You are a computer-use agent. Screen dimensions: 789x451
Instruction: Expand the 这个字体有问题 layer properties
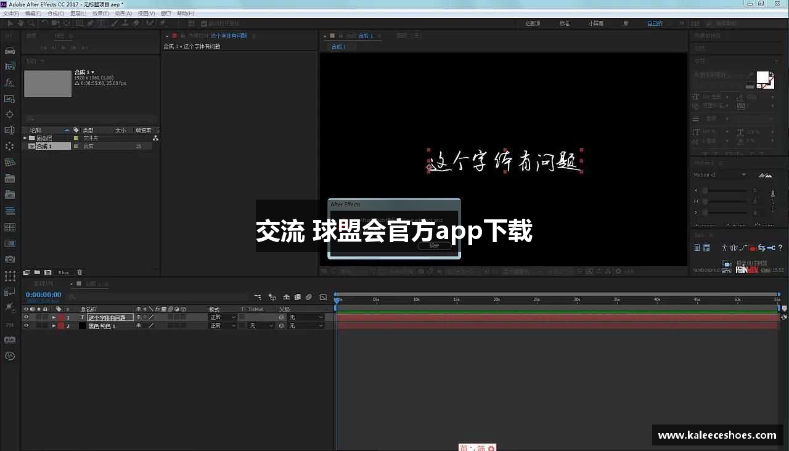pos(54,317)
